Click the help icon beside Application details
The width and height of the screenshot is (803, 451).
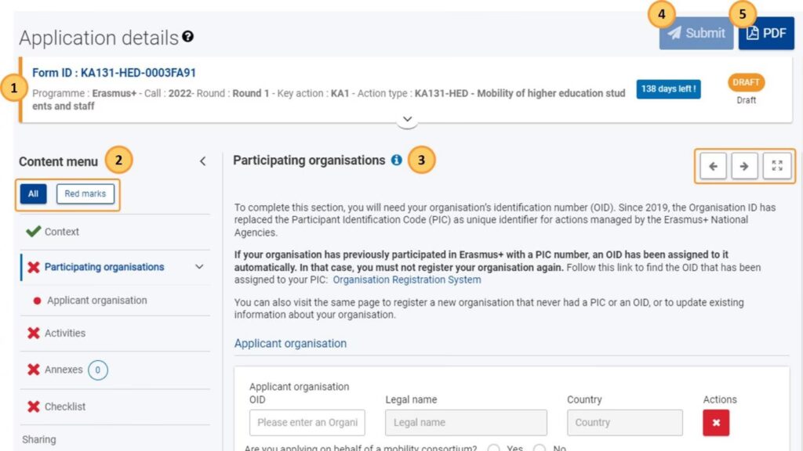coord(188,37)
